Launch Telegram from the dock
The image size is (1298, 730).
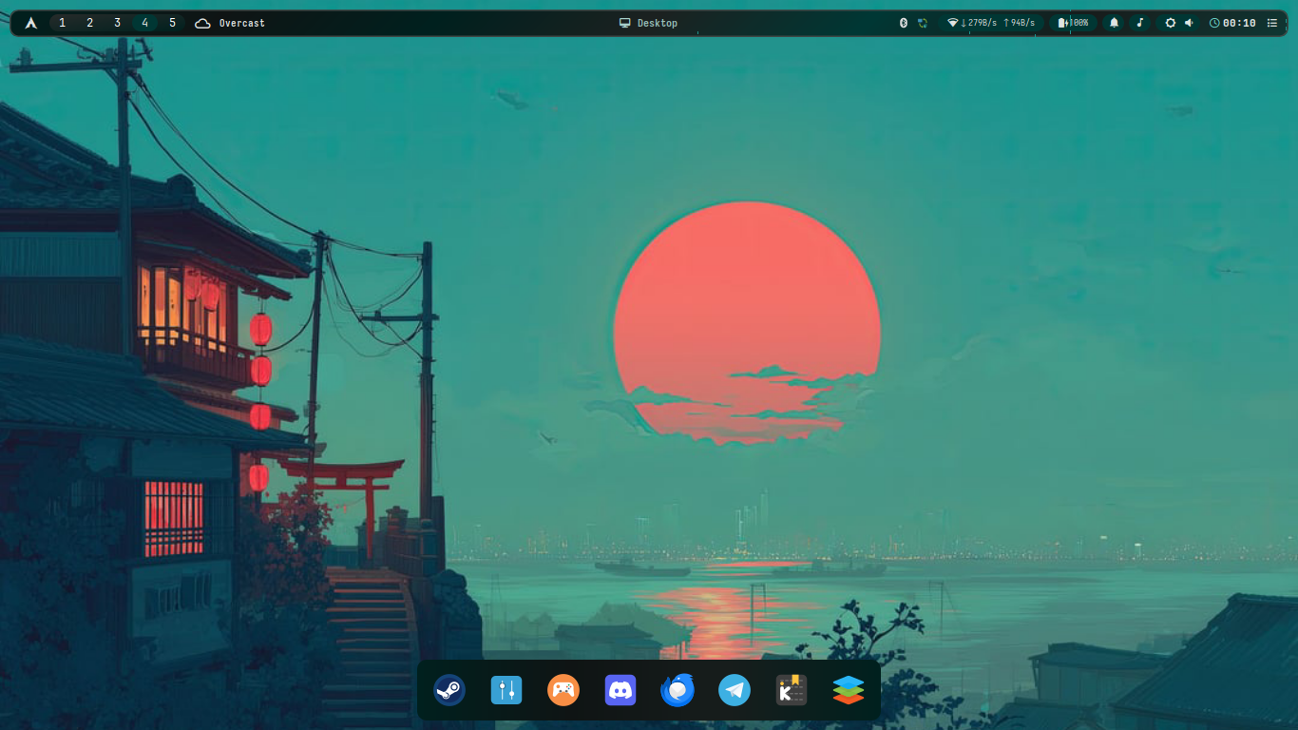(735, 690)
